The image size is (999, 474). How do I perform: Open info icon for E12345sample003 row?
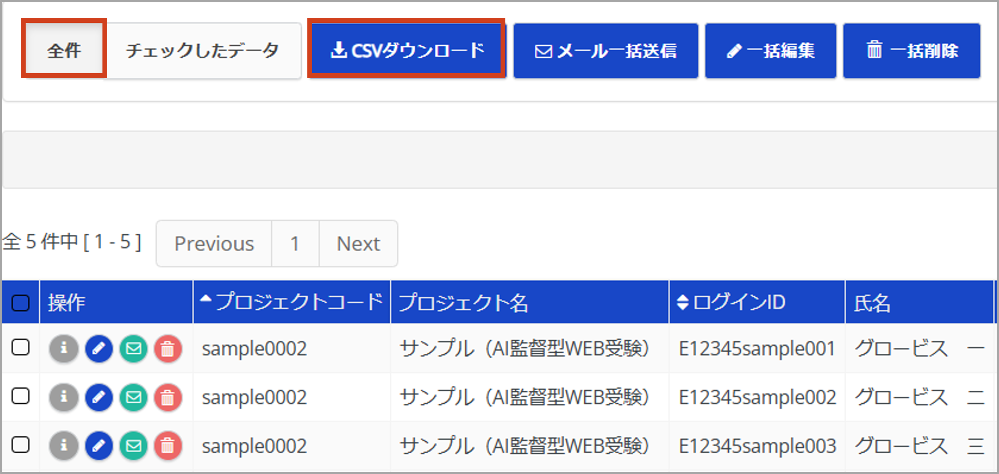point(64,446)
